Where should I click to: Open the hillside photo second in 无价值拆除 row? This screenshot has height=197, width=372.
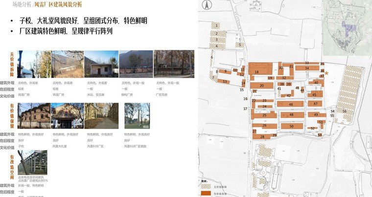pos(68,64)
